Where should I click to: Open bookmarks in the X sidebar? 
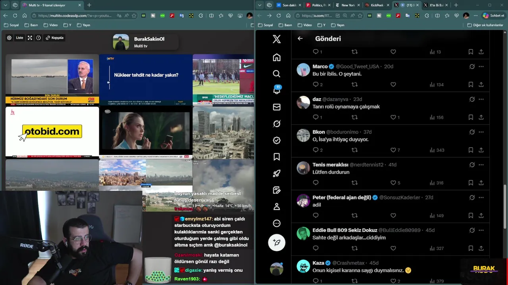point(277,157)
